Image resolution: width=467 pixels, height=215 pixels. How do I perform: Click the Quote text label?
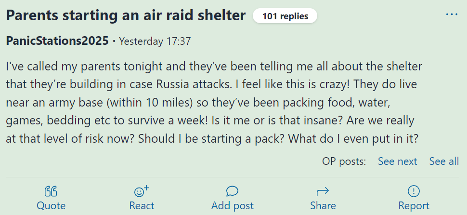(51, 206)
